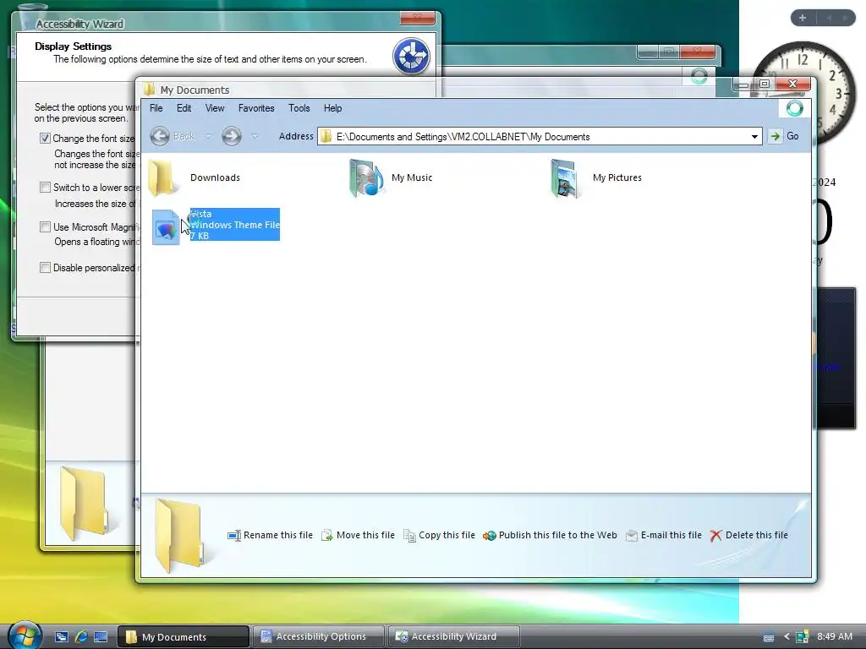The image size is (866, 649).
Task: Click the Copy this file icon
Action: (409, 535)
